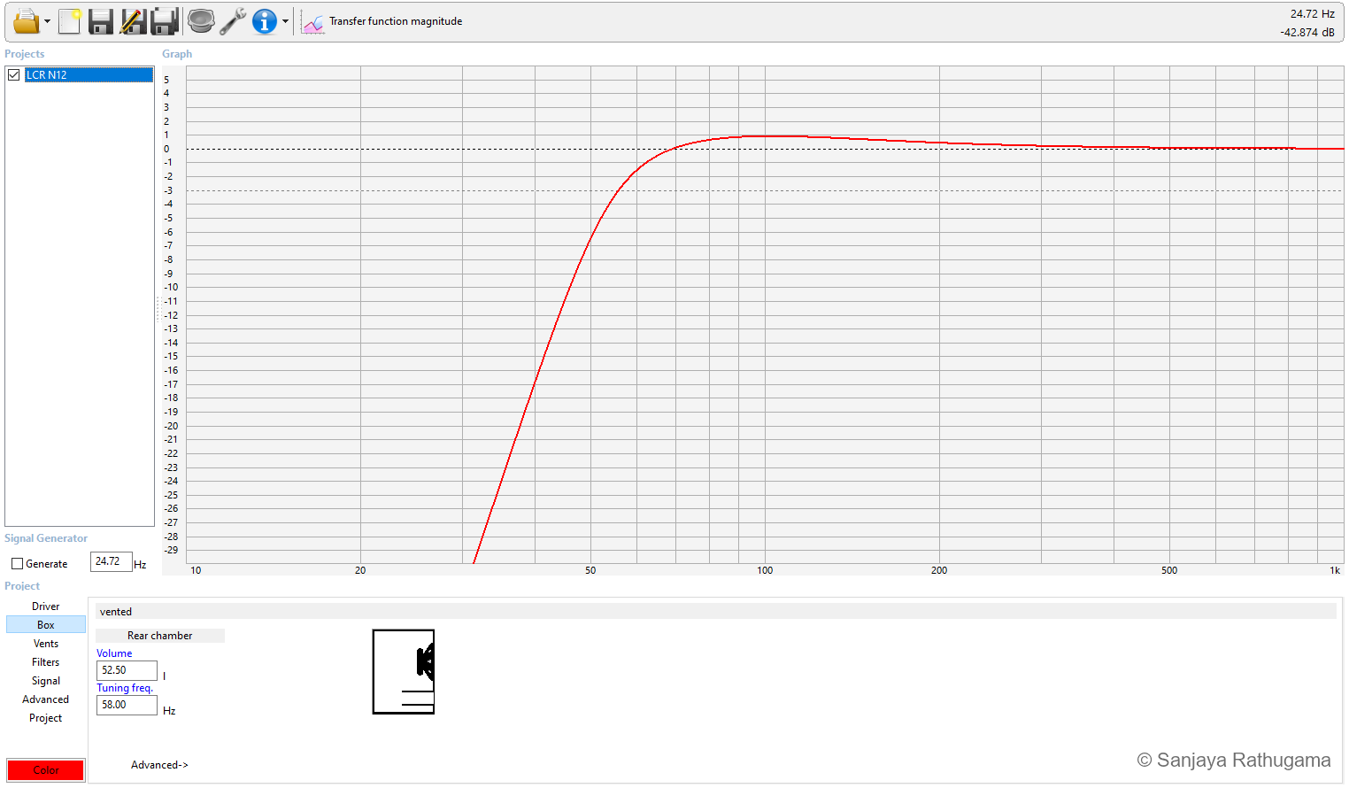Image resolution: width=1349 pixels, height=788 pixels.
Task: Click the blue info icon
Action: point(264,21)
